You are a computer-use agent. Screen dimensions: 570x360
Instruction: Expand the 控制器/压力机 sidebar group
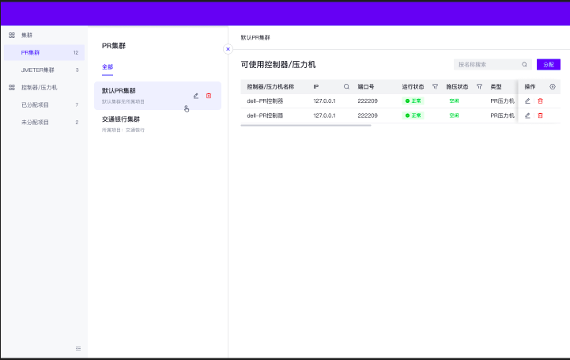[39, 87]
